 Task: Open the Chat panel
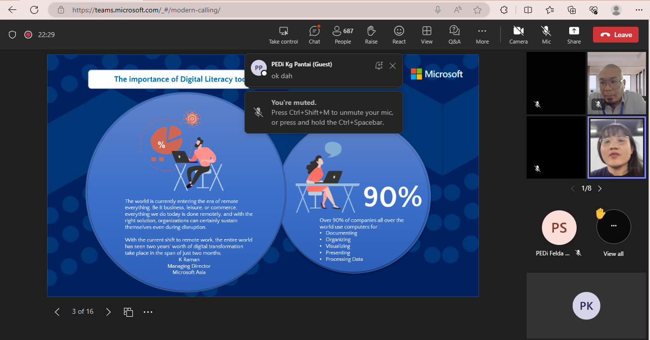pos(314,35)
